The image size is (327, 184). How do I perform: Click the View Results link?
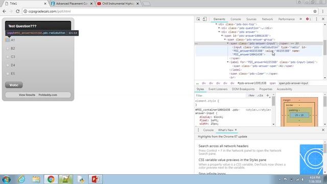pyautogui.click(x=27, y=95)
